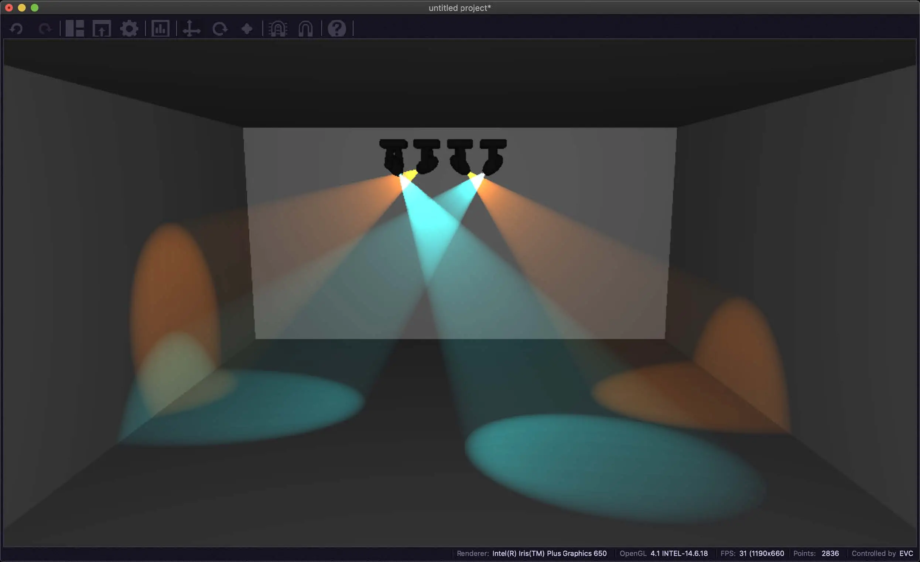Export a screenshot of the view
The image size is (920, 562).
coord(102,28)
